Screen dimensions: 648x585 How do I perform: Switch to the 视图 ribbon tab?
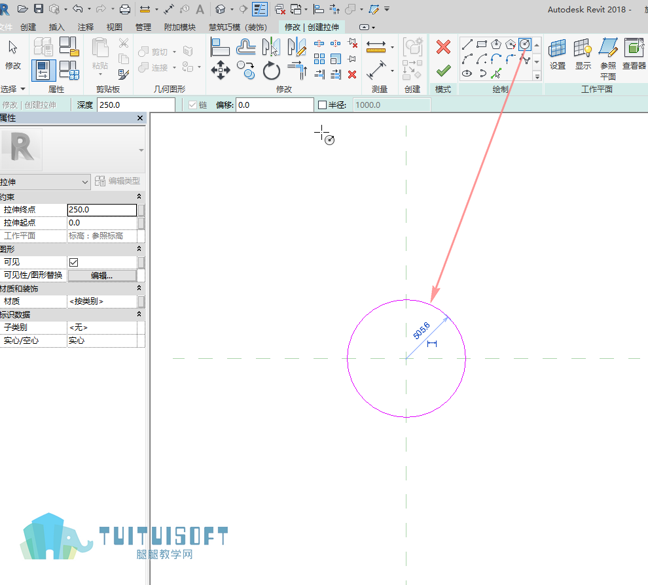[x=115, y=27]
